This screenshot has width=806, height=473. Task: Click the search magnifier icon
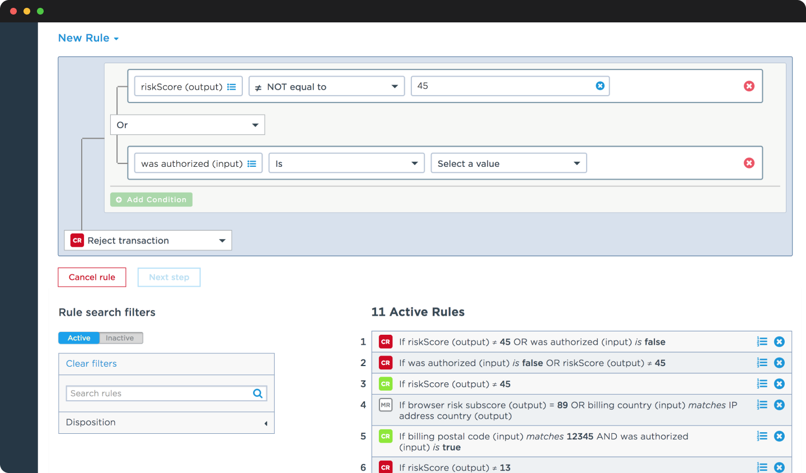click(257, 394)
